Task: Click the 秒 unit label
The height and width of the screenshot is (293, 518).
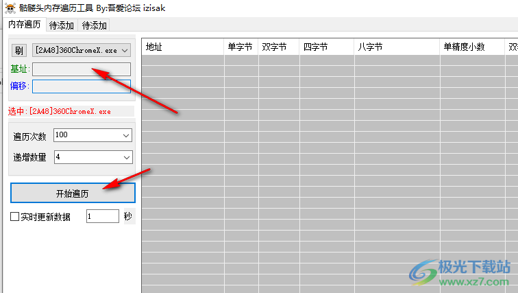Action: point(128,216)
